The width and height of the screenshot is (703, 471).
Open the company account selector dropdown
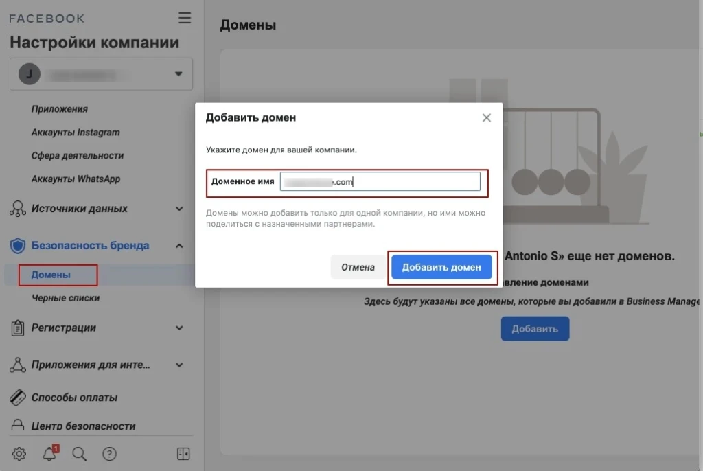click(102, 74)
